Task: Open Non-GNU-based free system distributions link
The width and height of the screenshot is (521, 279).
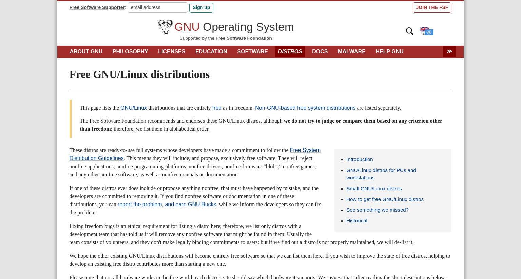Action: click(305, 108)
